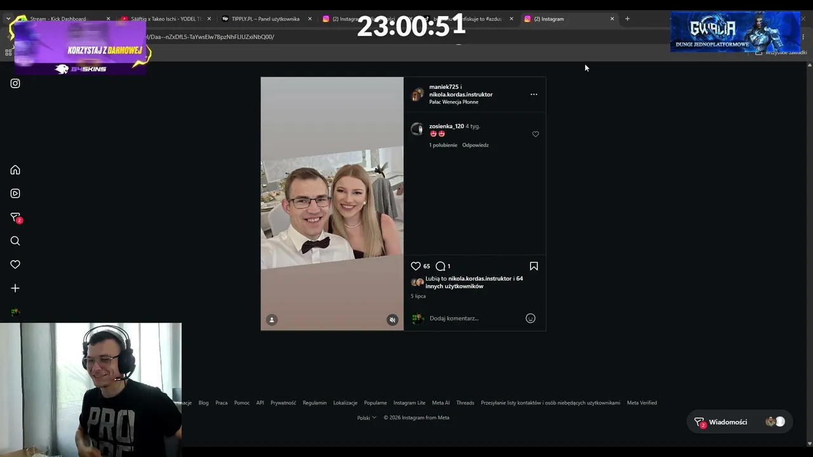Open the Blog footer link

[x=203, y=403]
